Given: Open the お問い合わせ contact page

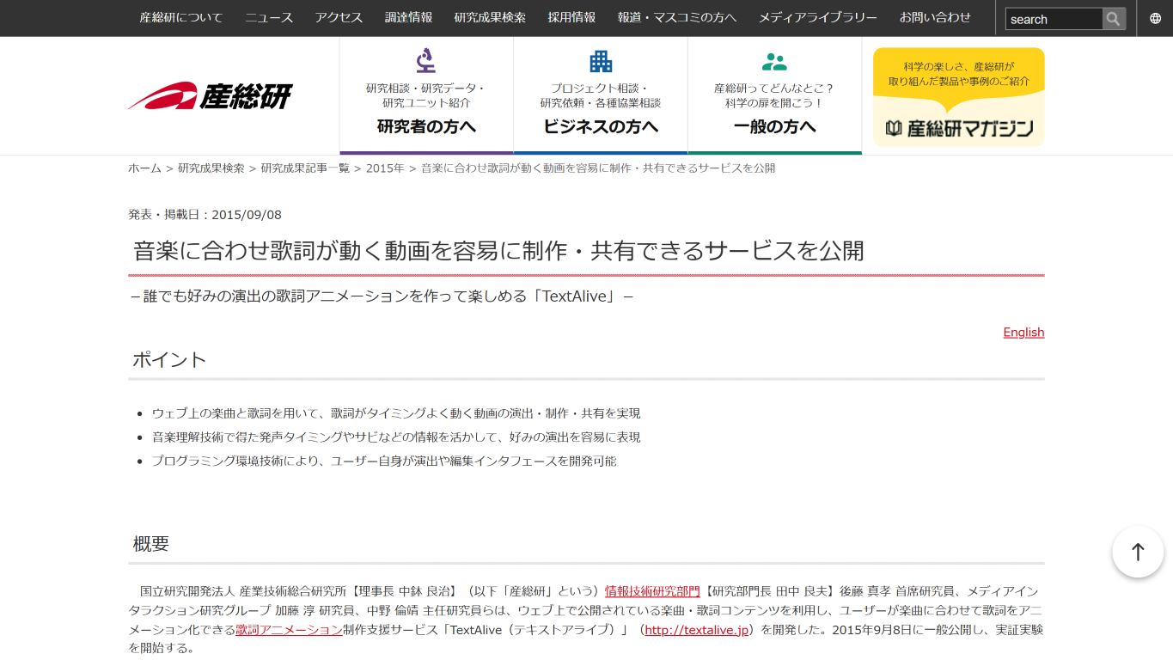Looking at the screenshot, I should click(x=935, y=17).
